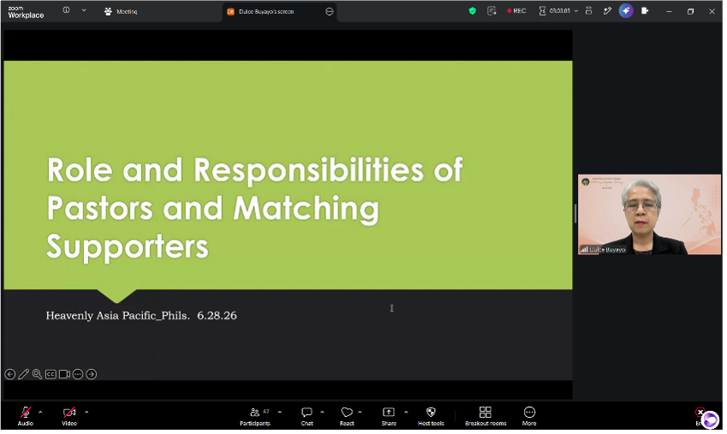Click the slideshow zoom magnifier icon
Viewport: 727px width, 434px height.
tap(37, 376)
